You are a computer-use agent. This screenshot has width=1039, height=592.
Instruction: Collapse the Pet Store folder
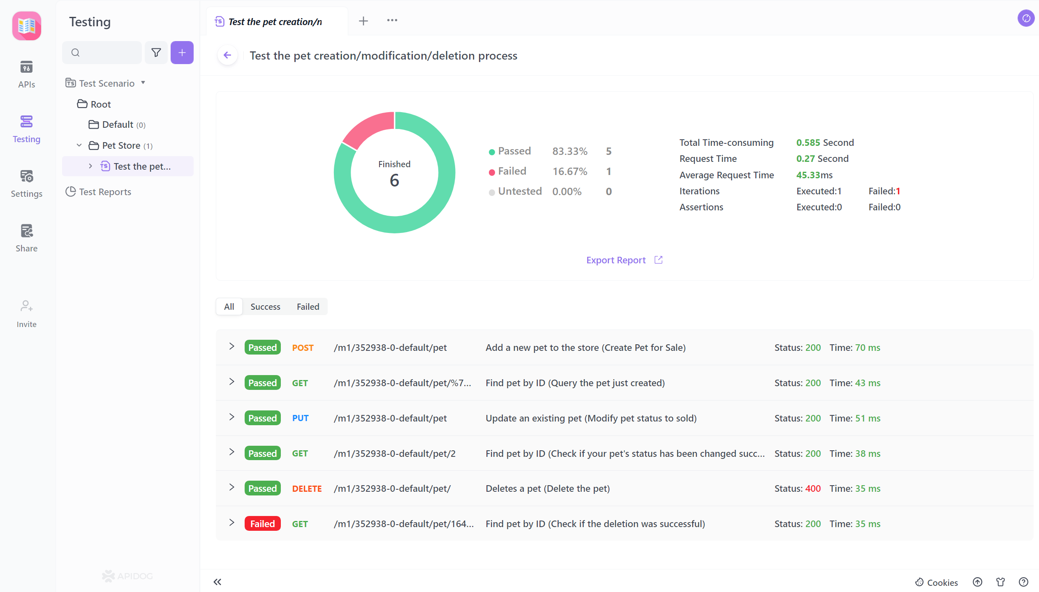pyautogui.click(x=79, y=145)
